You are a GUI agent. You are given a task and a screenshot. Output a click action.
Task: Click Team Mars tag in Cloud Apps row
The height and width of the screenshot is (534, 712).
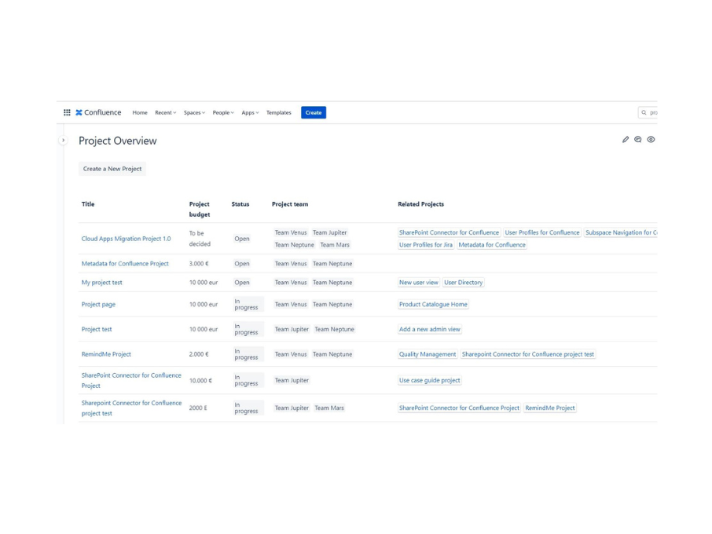tap(335, 245)
